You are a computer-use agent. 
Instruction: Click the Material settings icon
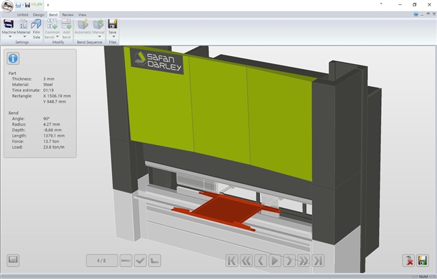coord(23,25)
